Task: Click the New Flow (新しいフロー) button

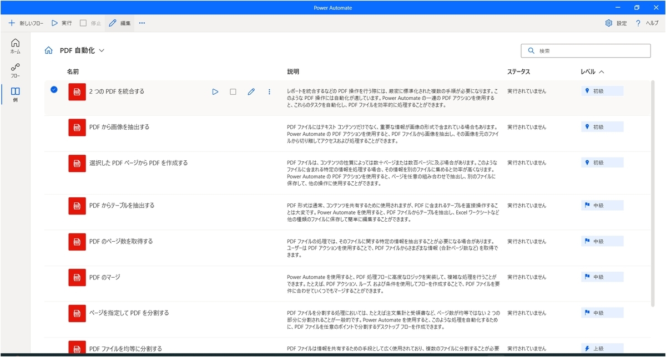Action: [26, 23]
